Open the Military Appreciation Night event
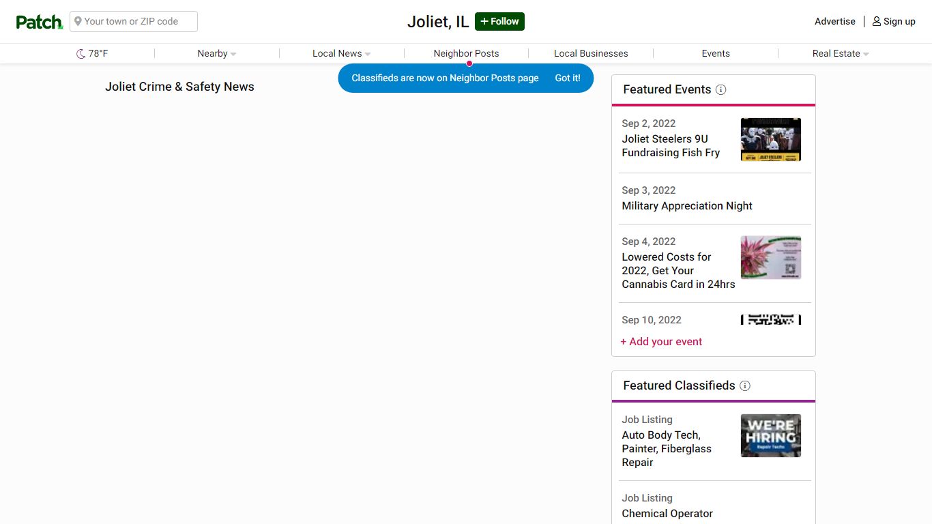The image size is (932, 524). (687, 205)
